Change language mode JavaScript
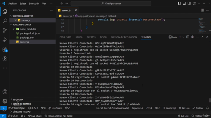The width and height of the screenshot is (211, 118). coord(169,108)
